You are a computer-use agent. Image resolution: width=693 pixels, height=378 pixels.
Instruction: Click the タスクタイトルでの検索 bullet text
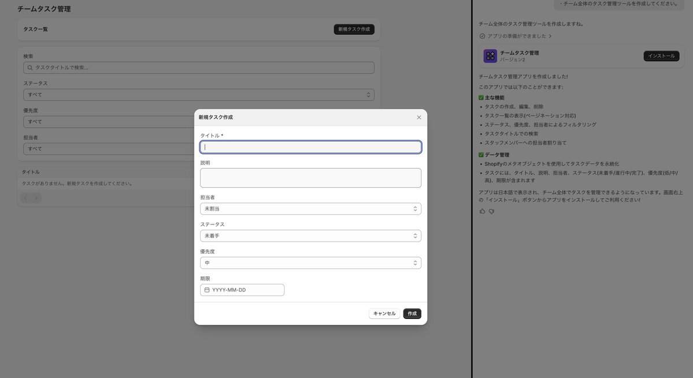511,134
